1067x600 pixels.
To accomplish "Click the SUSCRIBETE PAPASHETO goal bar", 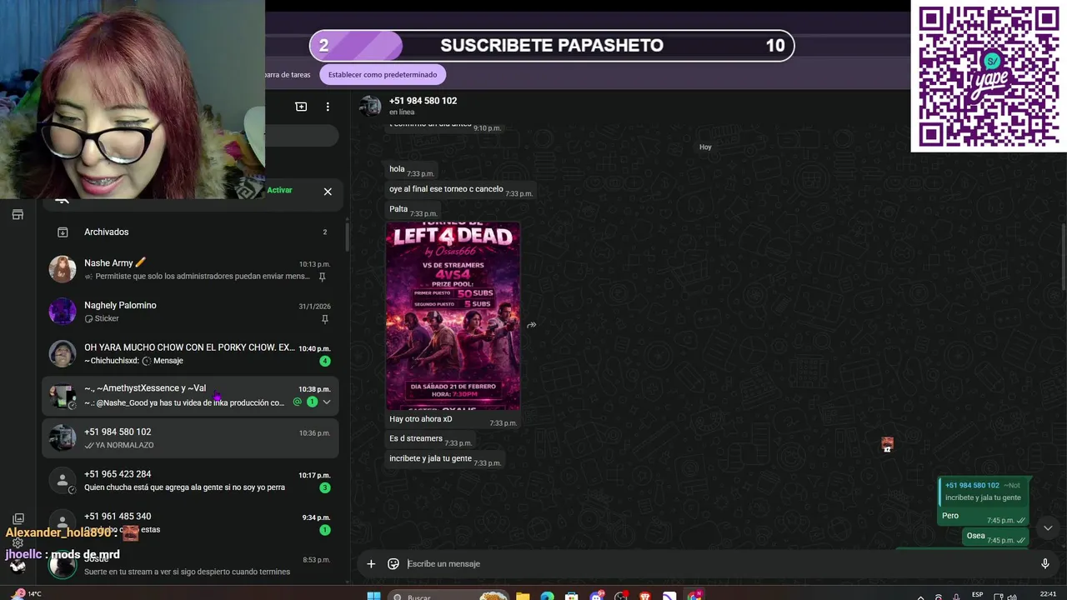I will (x=552, y=46).
